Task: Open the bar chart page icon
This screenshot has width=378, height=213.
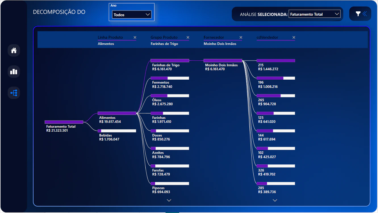Action: coord(14,72)
